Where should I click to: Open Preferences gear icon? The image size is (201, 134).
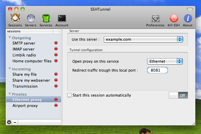click(x=155, y=18)
